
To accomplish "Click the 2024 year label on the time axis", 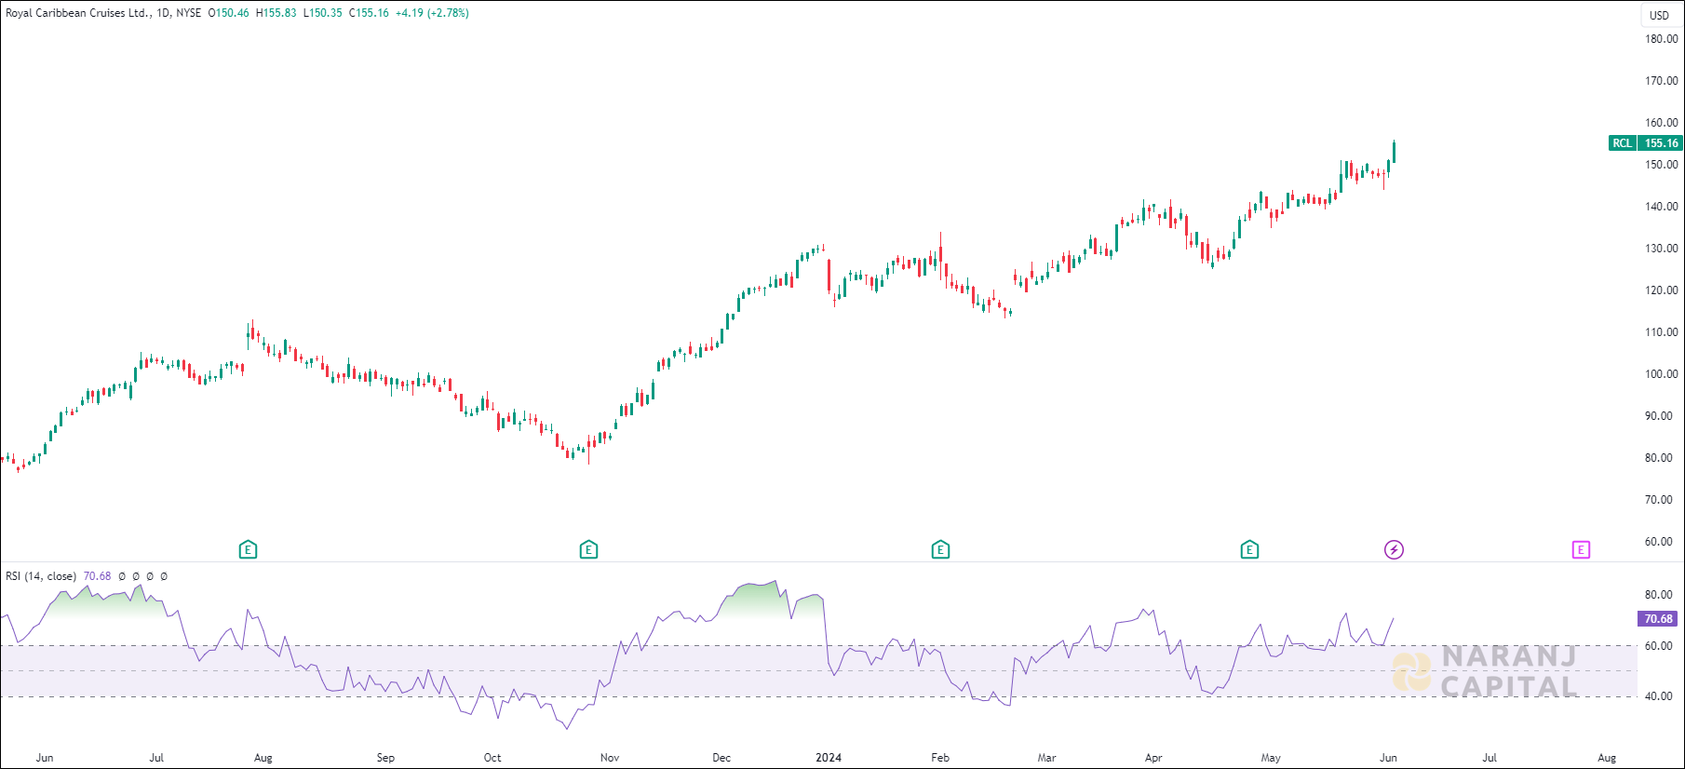I will click(x=829, y=757).
